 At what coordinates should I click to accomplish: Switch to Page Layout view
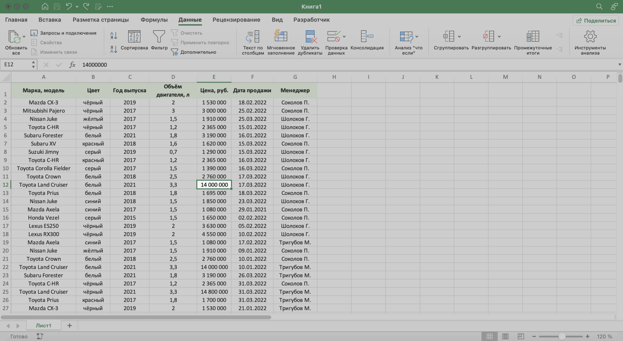505,337
